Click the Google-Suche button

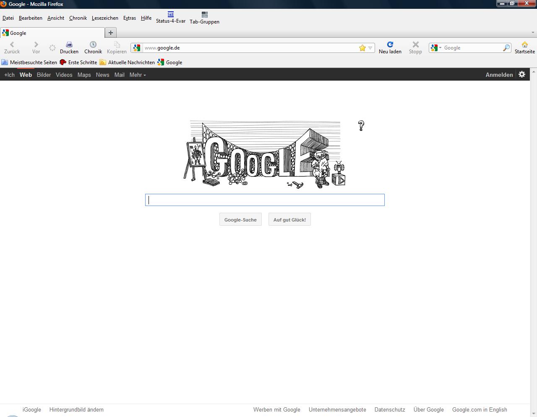(240, 219)
